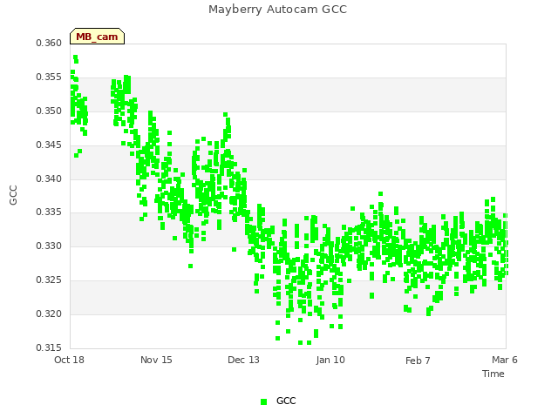Click the Oct 18 x-axis label
Viewport: 558px width, 418px height.
click(x=69, y=360)
